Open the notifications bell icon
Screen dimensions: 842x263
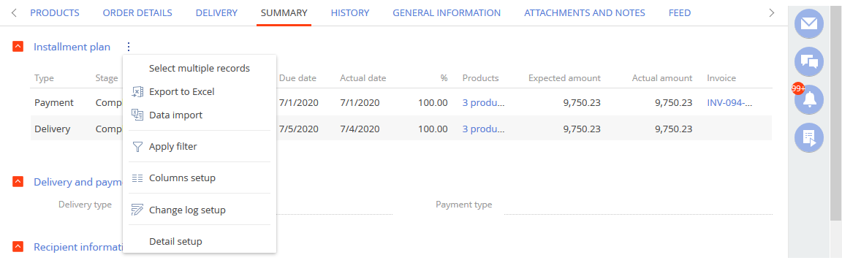tap(808, 99)
